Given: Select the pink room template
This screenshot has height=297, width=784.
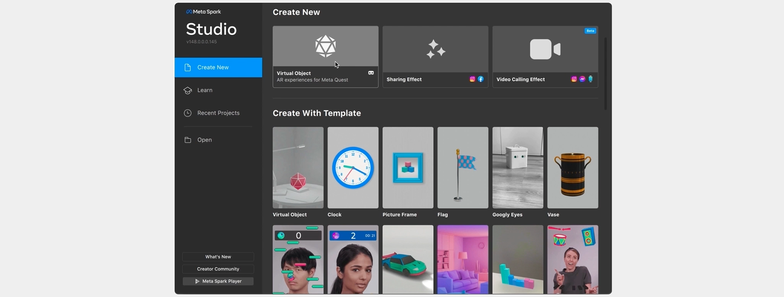Looking at the screenshot, I should 463,259.
